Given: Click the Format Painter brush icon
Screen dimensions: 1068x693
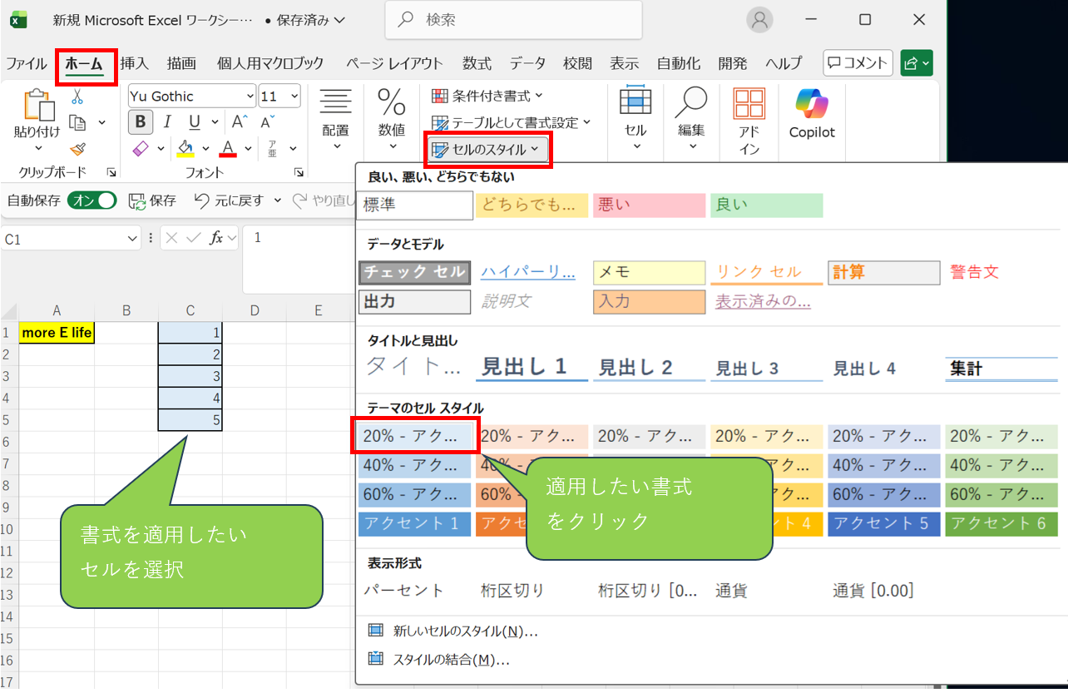Looking at the screenshot, I should tap(77, 149).
